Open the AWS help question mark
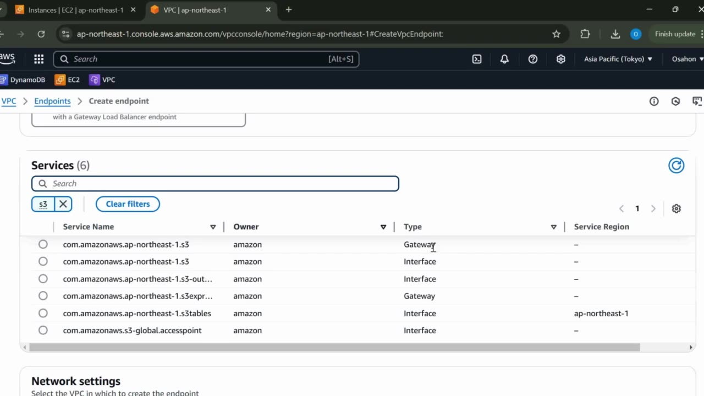This screenshot has width=704, height=396. click(x=533, y=59)
